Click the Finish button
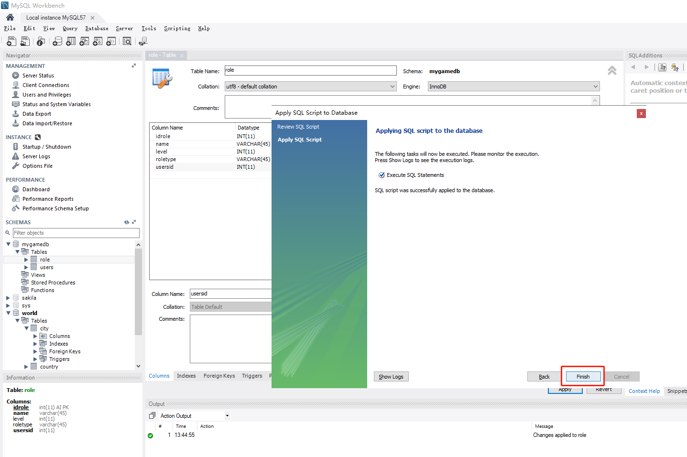This screenshot has height=457, width=687. (x=583, y=377)
